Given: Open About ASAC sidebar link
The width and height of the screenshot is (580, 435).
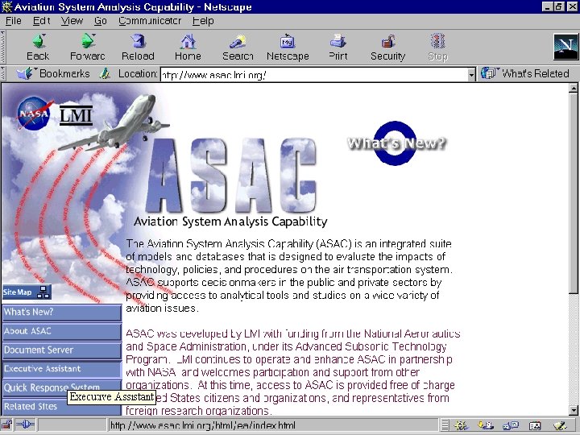Looking at the screenshot, I should point(62,331).
